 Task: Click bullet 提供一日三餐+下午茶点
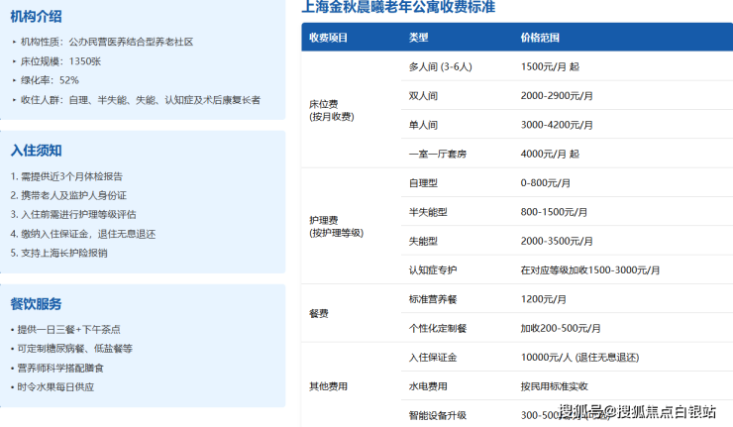coord(68,330)
